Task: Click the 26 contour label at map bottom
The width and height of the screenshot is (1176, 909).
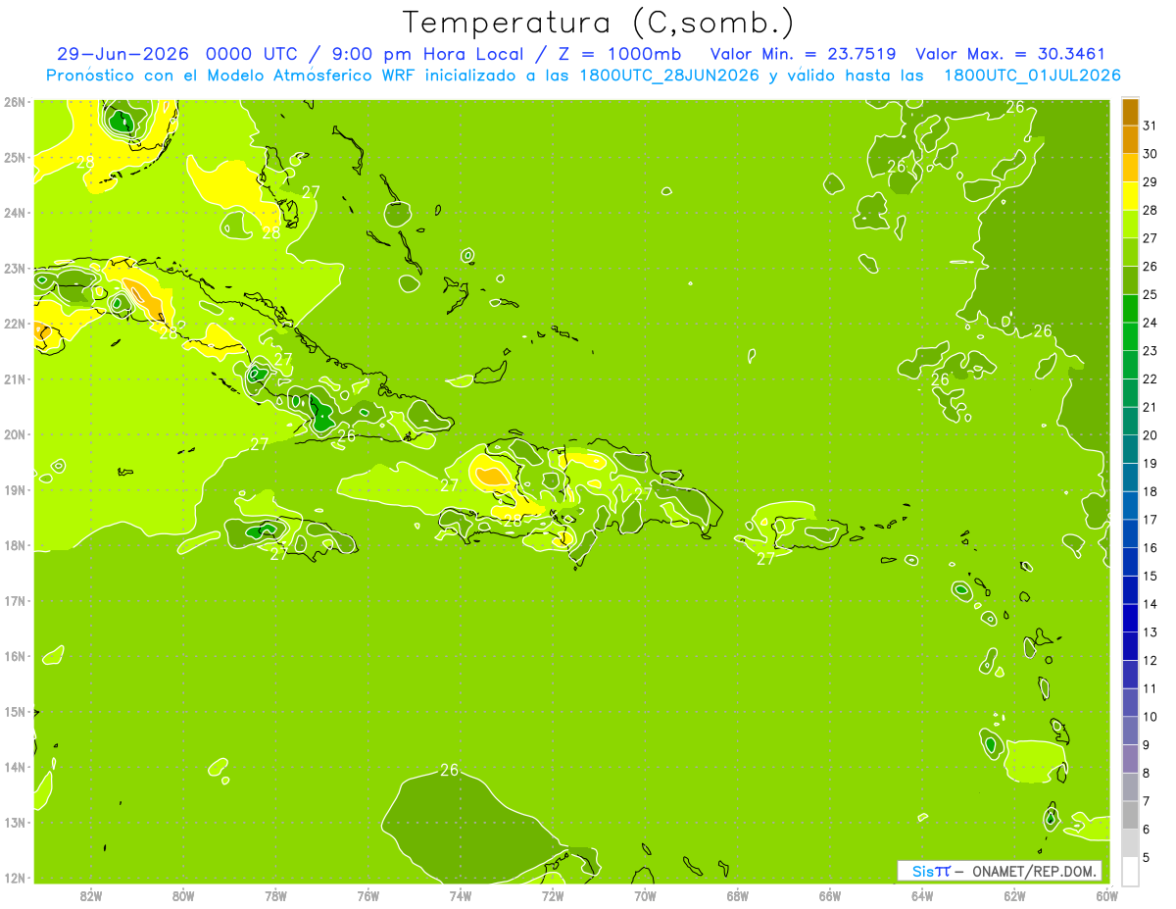Action: coord(450,770)
